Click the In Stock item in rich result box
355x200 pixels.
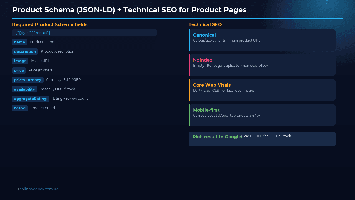283,136
